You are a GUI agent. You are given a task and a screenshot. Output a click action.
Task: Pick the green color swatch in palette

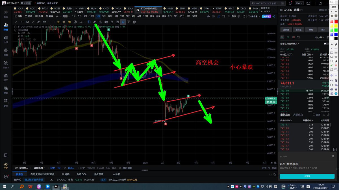click(336, 30)
